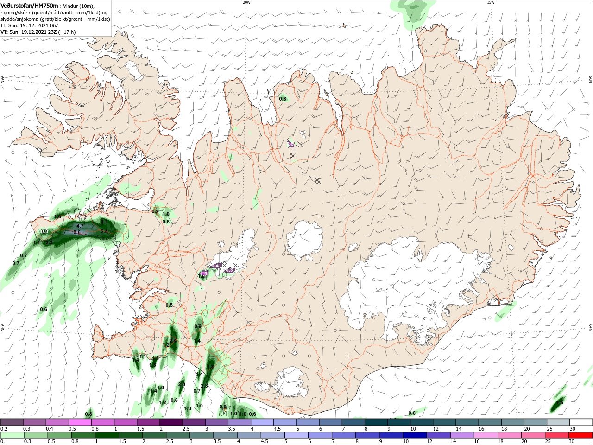Pick rain legend swatch between 0.8 and 1
Screen dimensions: 593x445
83,435
